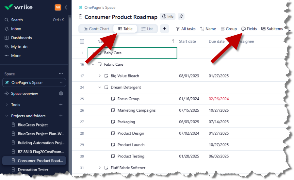Click the Focus Group task icon
The image size is (294, 180).
113,99
